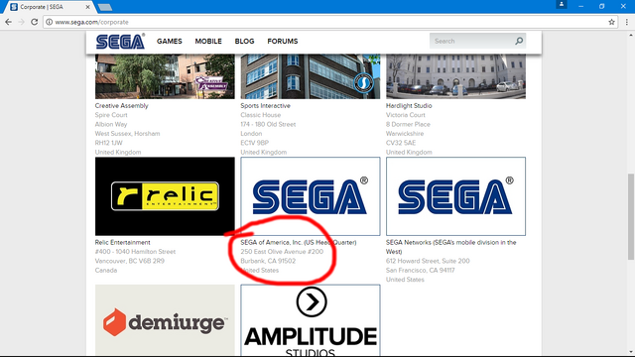Bookmark this page with the star icon
635x357 pixels.
tap(611, 22)
